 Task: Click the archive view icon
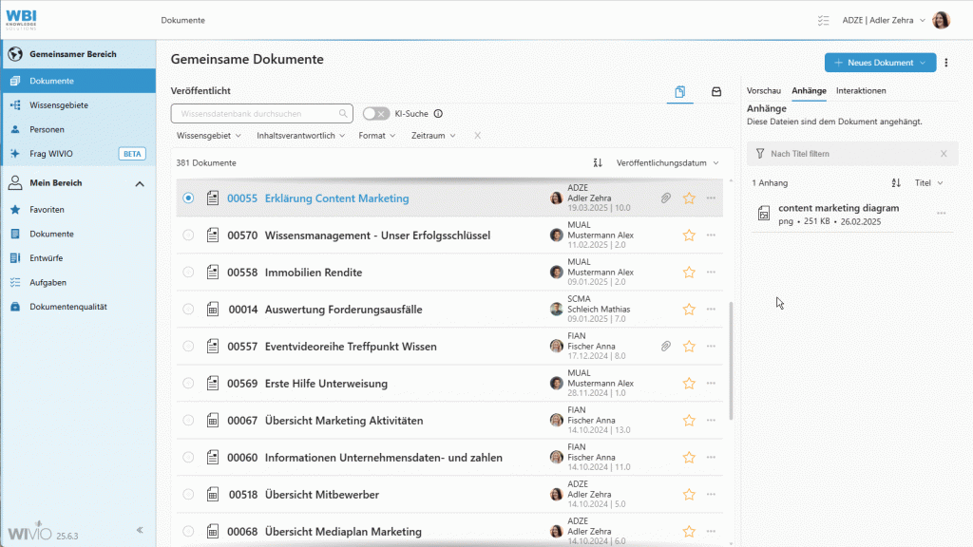pyautogui.click(x=716, y=91)
